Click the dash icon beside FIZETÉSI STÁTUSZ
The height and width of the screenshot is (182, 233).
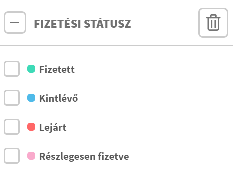(x=15, y=22)
